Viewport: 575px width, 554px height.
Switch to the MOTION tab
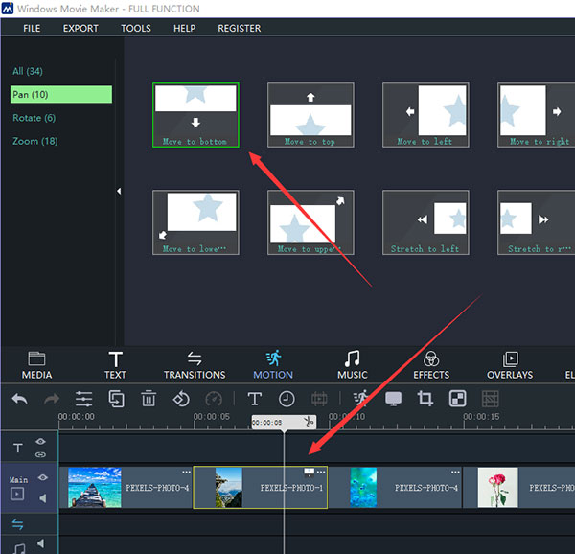tap(273, 365)
